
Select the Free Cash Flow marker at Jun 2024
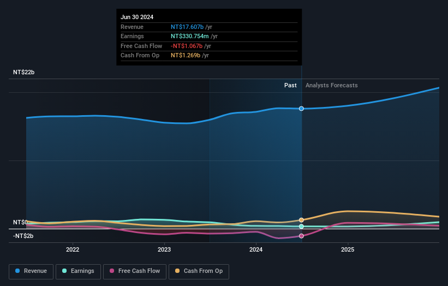[x=301, y=236]
